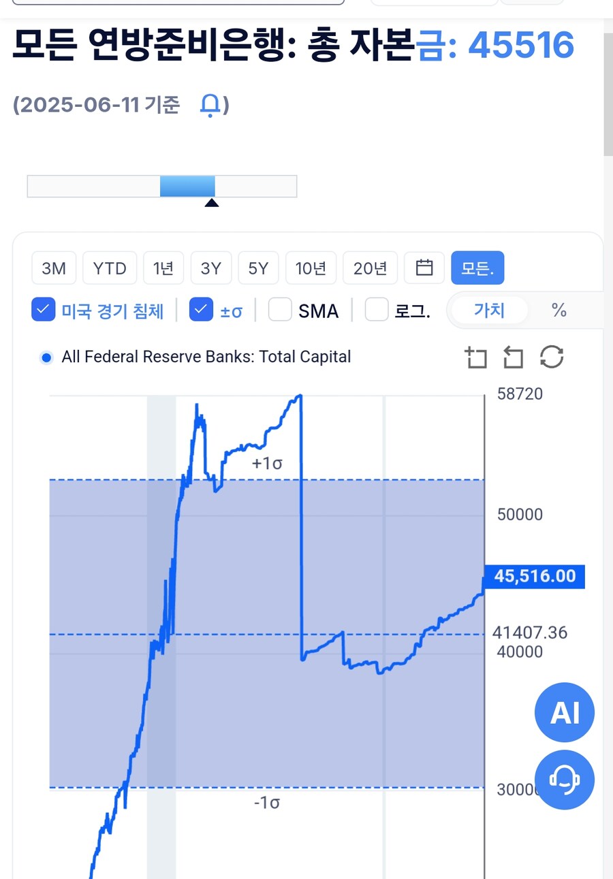This screenshot has width=613, height=879.
Task: Select the 10년 time range
Action: pyautogui.click(x=311, y=268)
